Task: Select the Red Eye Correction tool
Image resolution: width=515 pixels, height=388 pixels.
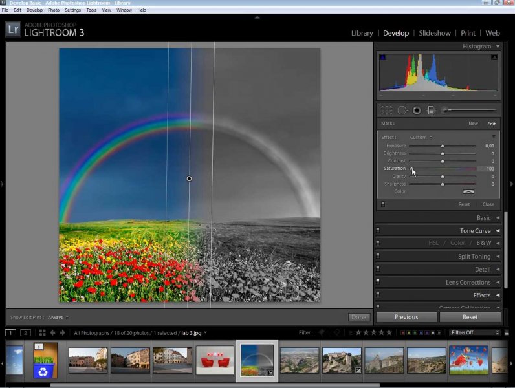Action: pos(417,111)
